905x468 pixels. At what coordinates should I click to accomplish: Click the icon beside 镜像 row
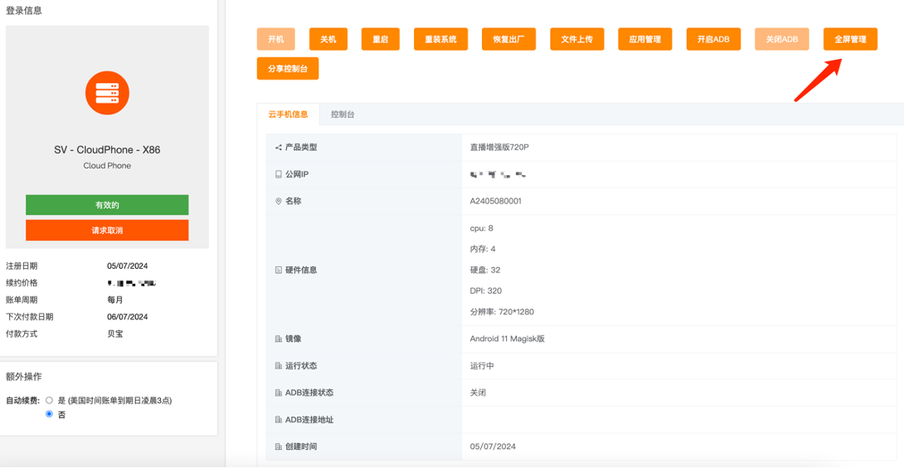[279, 339]
